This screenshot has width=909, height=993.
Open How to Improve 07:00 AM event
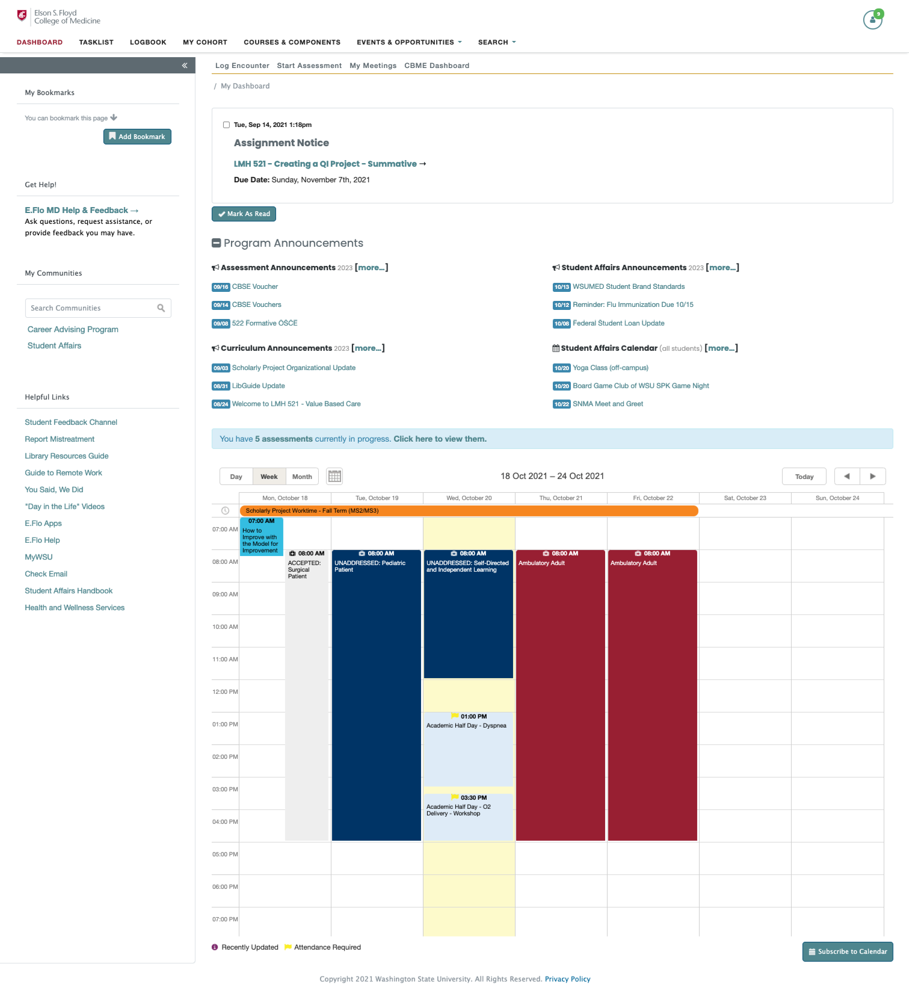point(261,536)
